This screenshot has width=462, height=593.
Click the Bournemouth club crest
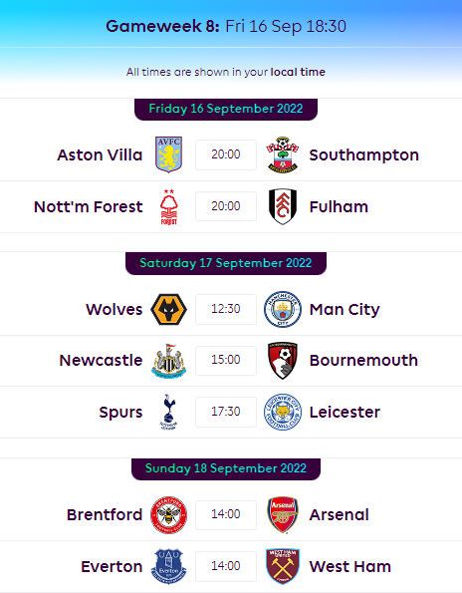[282, 361]
